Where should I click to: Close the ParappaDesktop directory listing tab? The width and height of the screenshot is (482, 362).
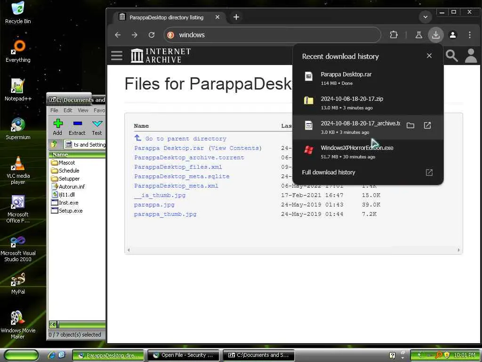(217, 17)
